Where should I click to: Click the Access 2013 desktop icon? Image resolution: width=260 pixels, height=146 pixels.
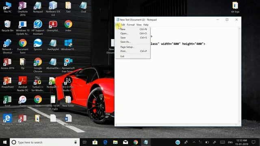point(23,120)
